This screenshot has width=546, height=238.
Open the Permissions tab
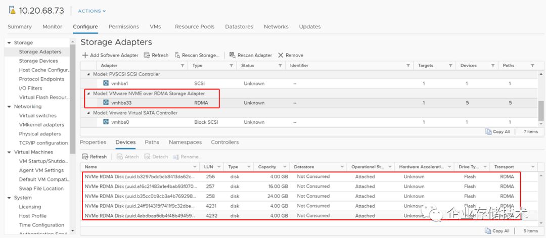pyautogui.click(x=124, y=27)
